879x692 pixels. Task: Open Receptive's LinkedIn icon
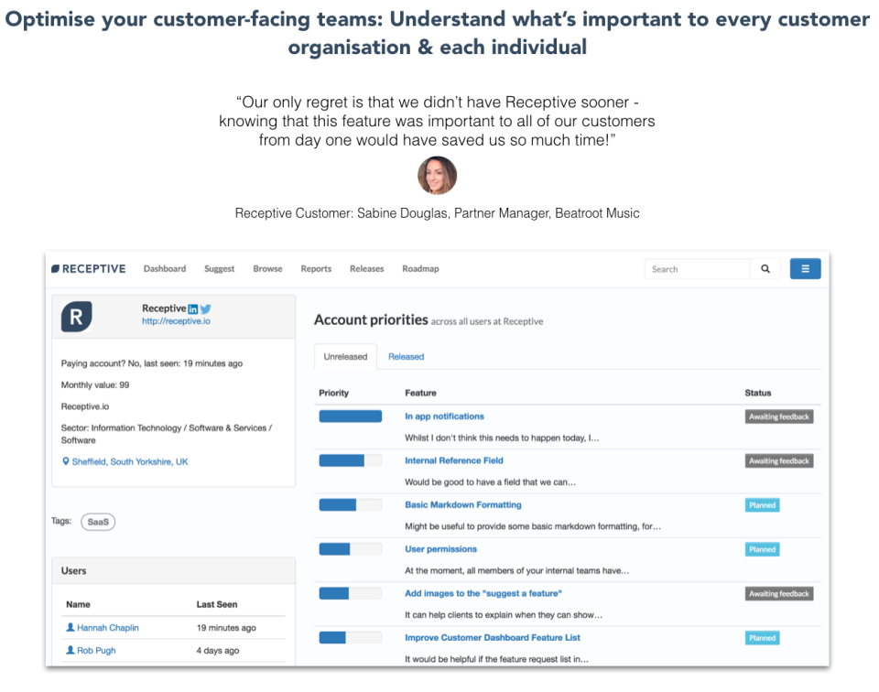pyautogui.click(x=193, y=308)
